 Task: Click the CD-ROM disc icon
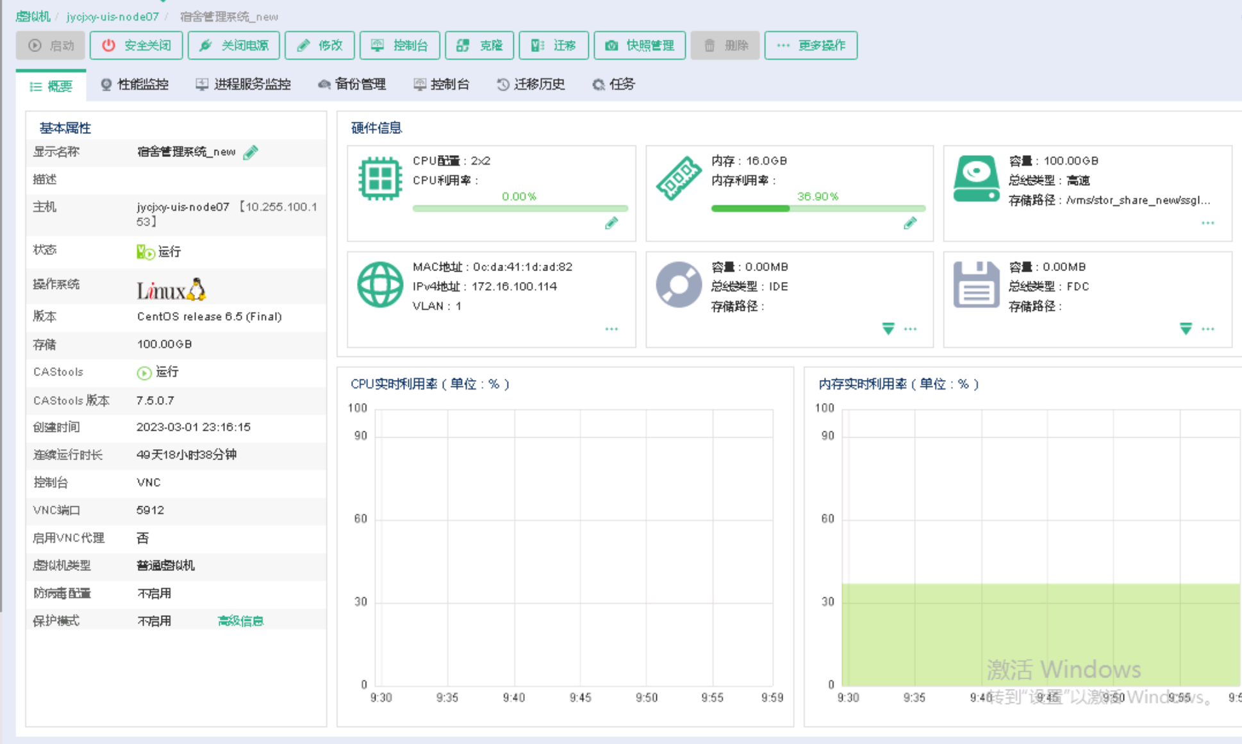click(x=679, y=285)
